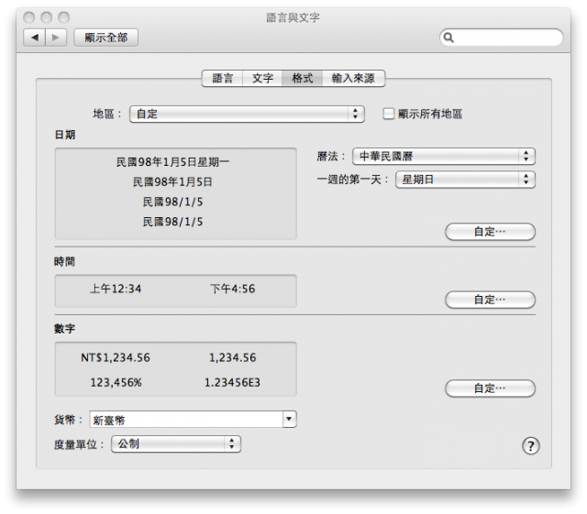The image size is (587, 514).
Task: Click the date sample 民國98年1月5日
Action: (172, 181)
